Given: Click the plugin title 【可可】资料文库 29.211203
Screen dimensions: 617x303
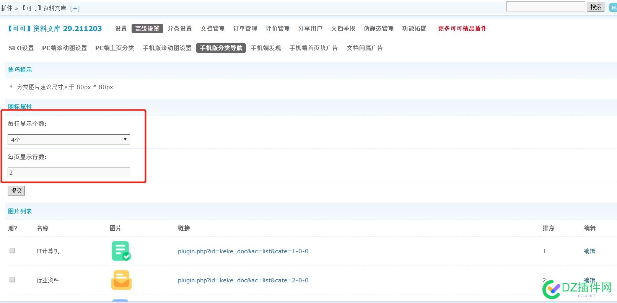Looking at the screenshot, I should pos(55,29).
